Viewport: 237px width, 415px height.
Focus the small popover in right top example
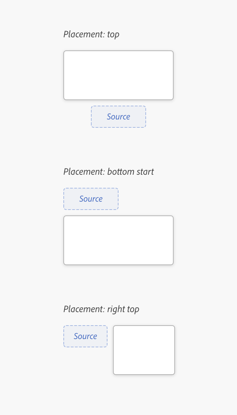click(x=144, y=350)
